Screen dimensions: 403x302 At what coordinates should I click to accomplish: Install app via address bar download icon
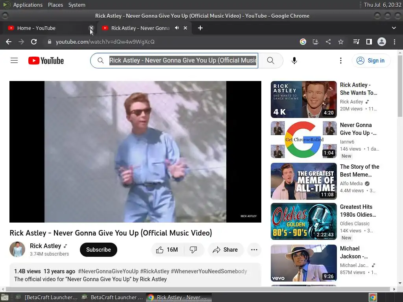pos(315,42)
